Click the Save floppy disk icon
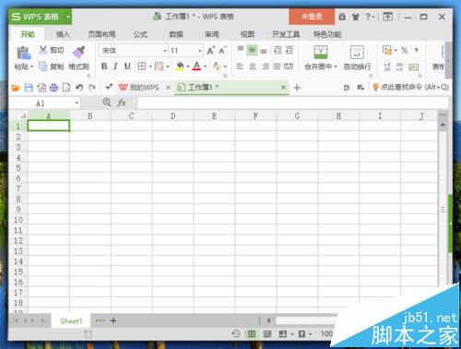Viewport: 461px width, 349px height. (x=29, y=88)
